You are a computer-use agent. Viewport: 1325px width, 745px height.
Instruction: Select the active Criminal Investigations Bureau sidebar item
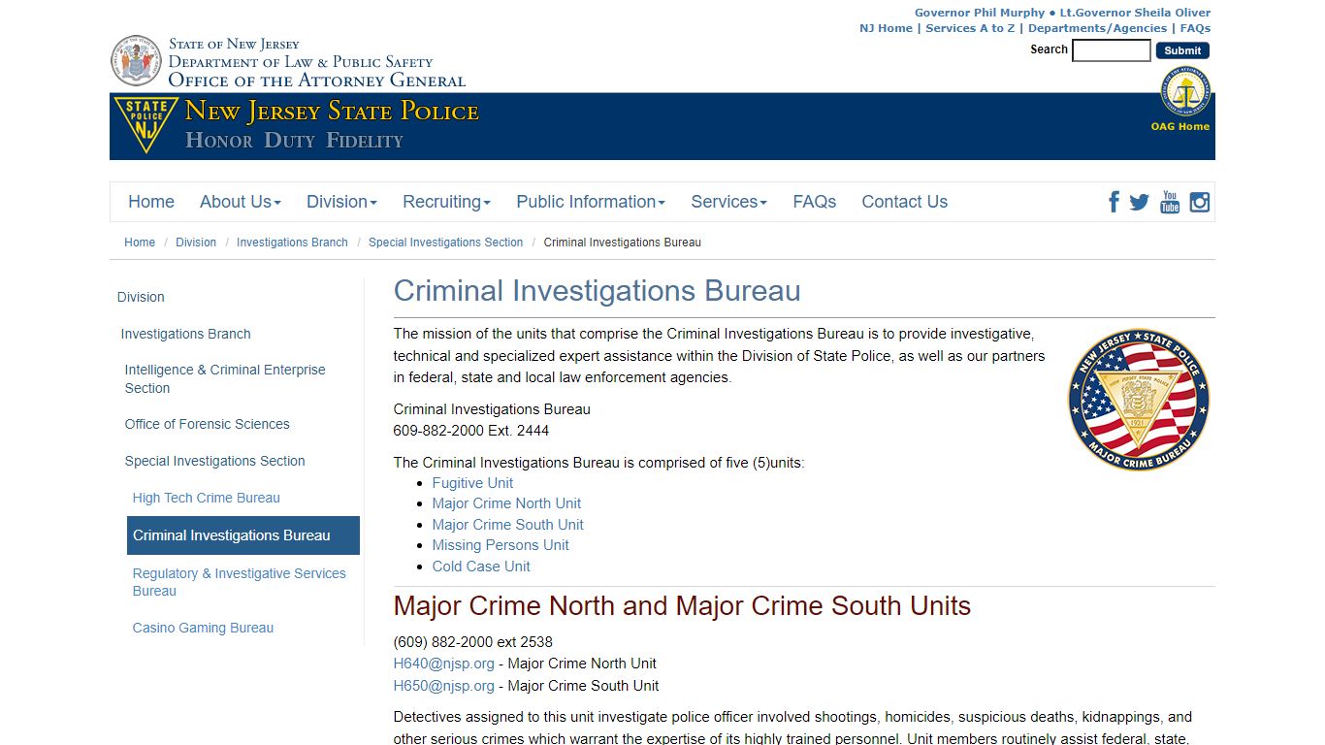[243, 535]
